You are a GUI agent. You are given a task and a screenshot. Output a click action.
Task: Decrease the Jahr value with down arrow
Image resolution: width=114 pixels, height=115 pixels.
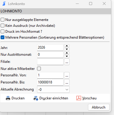click(x=67, y=49)
